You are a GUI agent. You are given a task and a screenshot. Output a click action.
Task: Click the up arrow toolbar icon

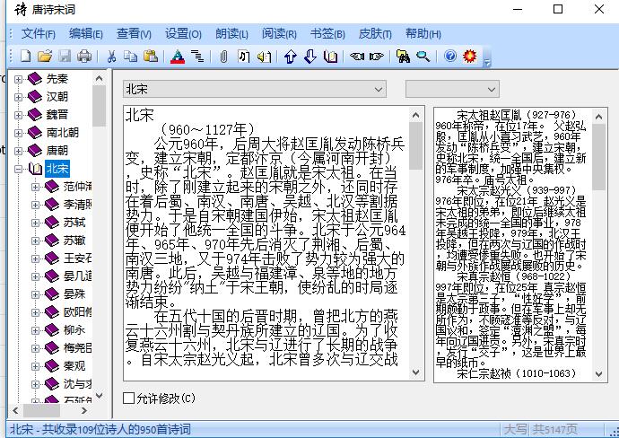(290, 57)
